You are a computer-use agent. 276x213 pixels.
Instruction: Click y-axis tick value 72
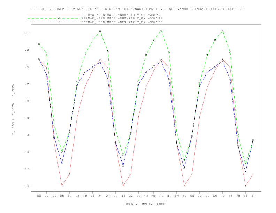tap(26, 84)
